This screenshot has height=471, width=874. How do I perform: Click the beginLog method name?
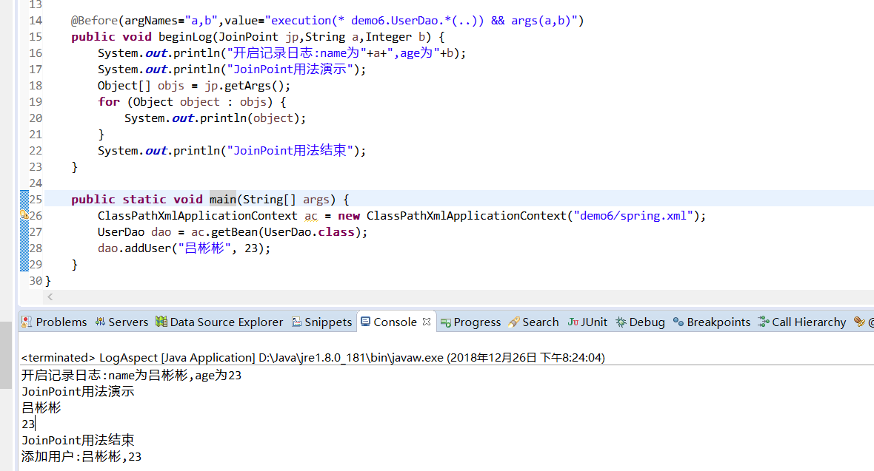pos(185,37)
